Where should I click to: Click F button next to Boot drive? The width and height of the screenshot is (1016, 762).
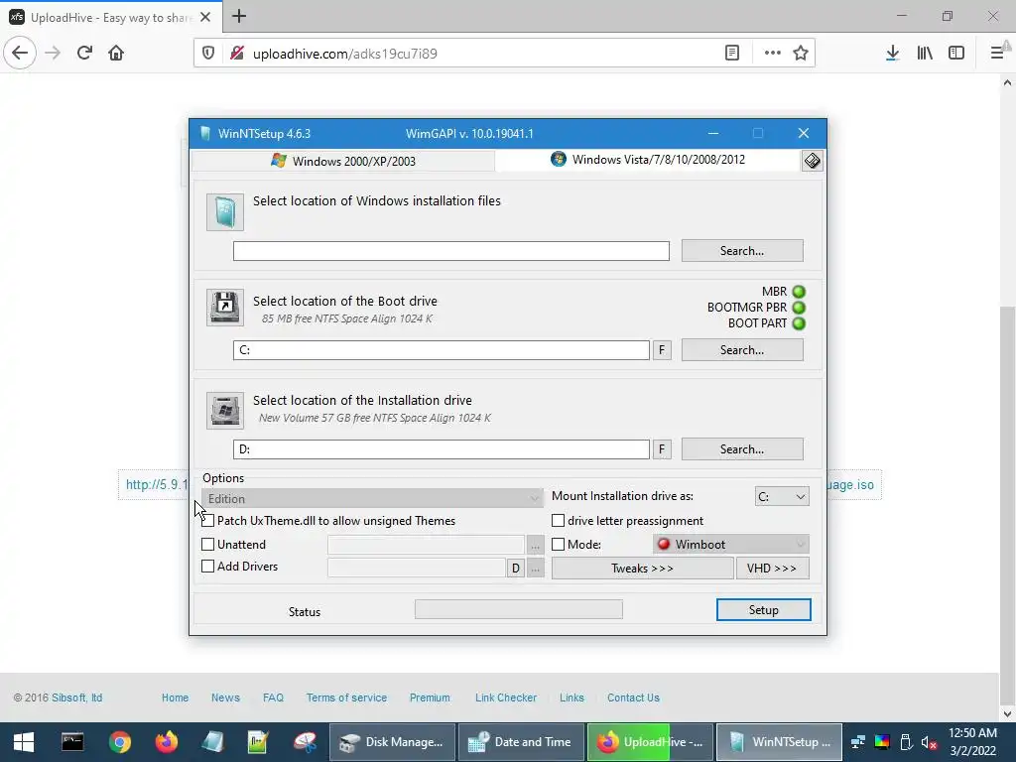click(662, 350)
